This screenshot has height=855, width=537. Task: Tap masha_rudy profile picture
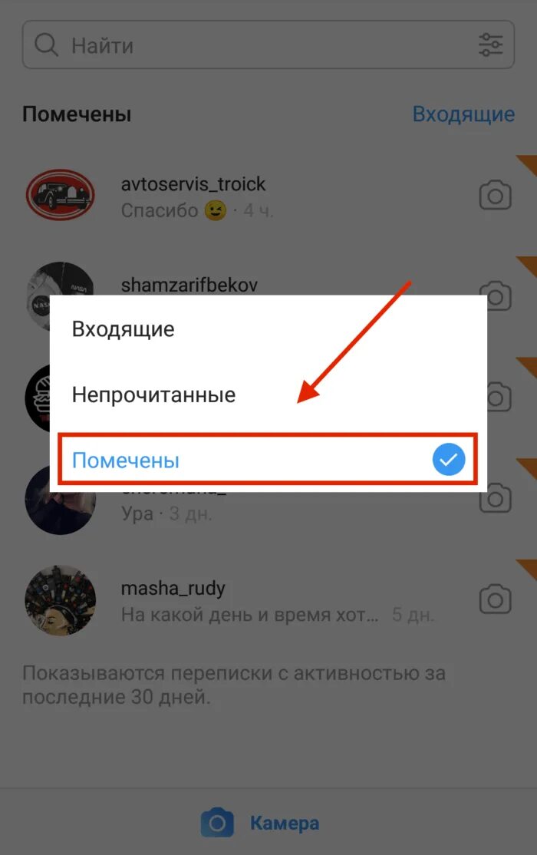click(x=60, y=600)
